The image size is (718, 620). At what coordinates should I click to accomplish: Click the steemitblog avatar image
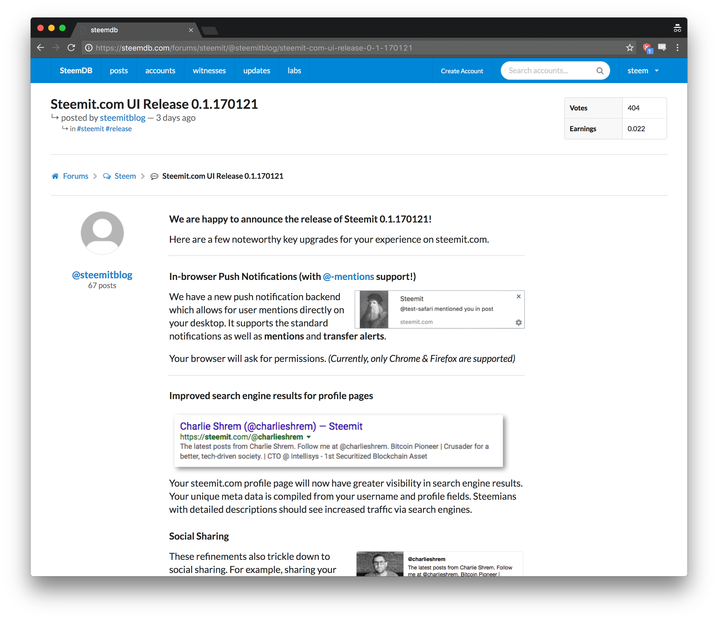coord(102,233)
